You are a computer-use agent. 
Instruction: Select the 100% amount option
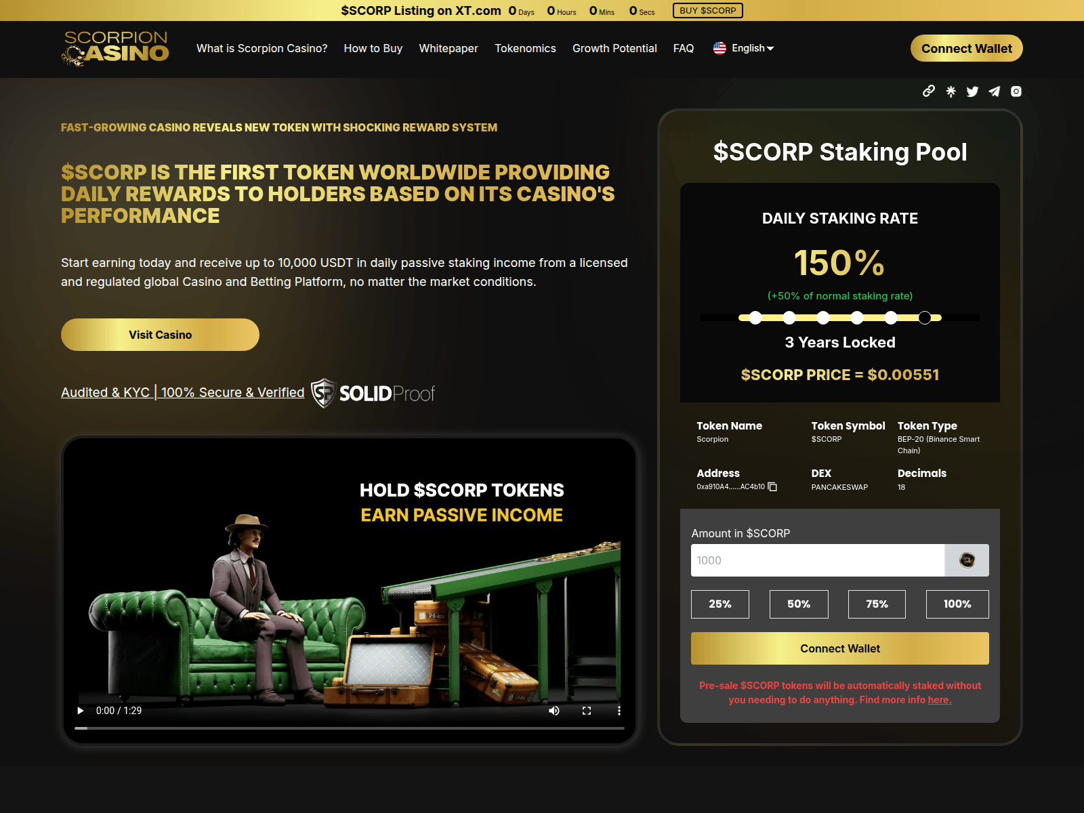(x=957, y=604)
